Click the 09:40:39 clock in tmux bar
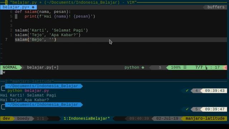Viewport: 229px width, 129px height. pyautogui.click(x=139, y=119)
